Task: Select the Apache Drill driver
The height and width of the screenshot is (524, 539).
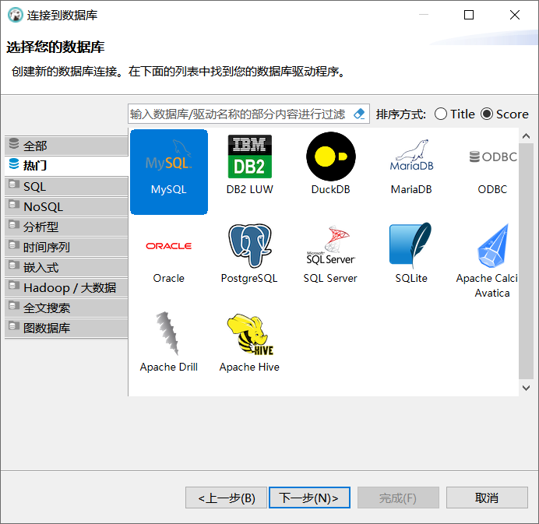Action: coord(169,342)
